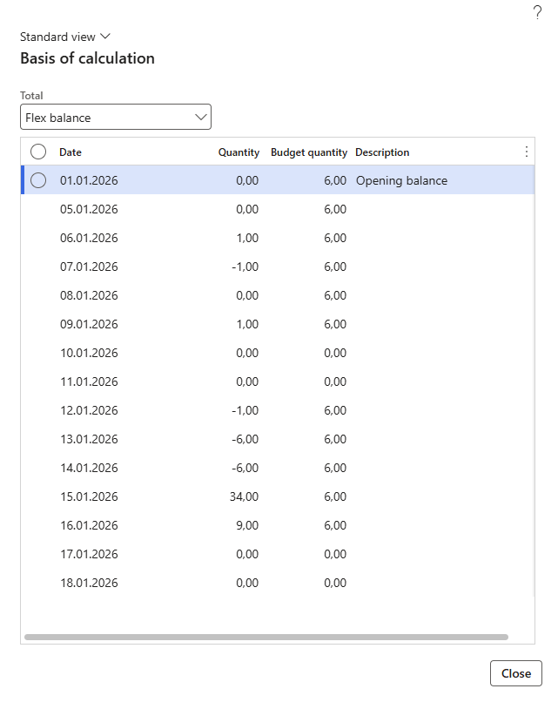Close the Basis of calculation dialog

[x=516, y=673]
